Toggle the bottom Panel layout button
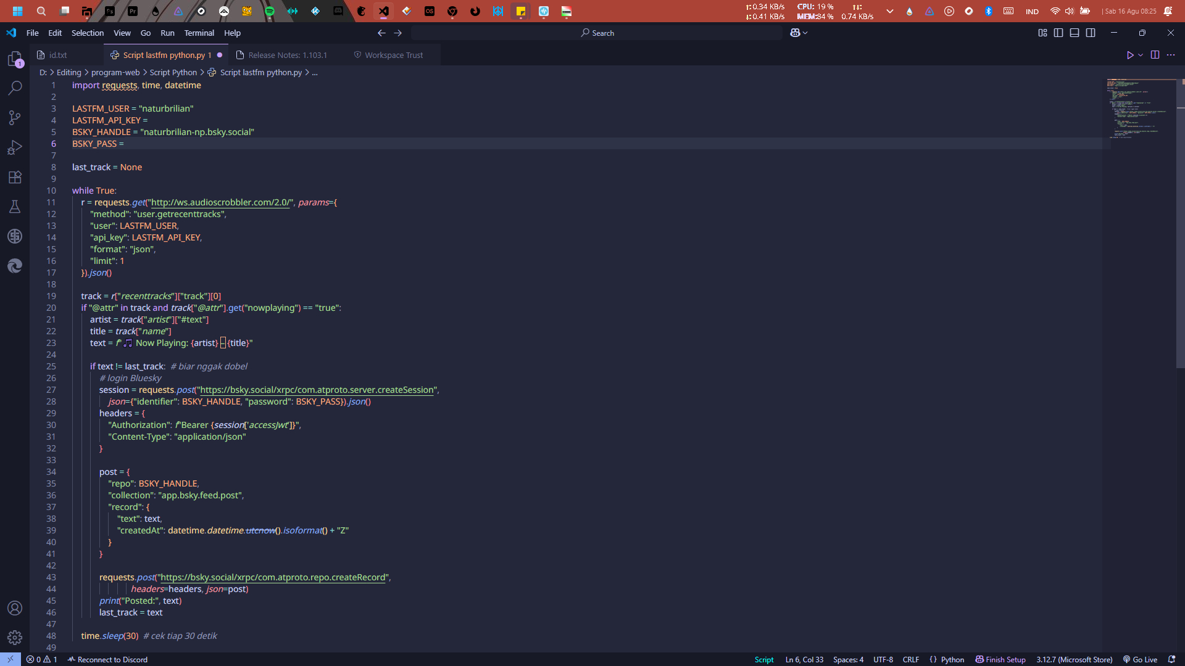 click(1075, 33)
